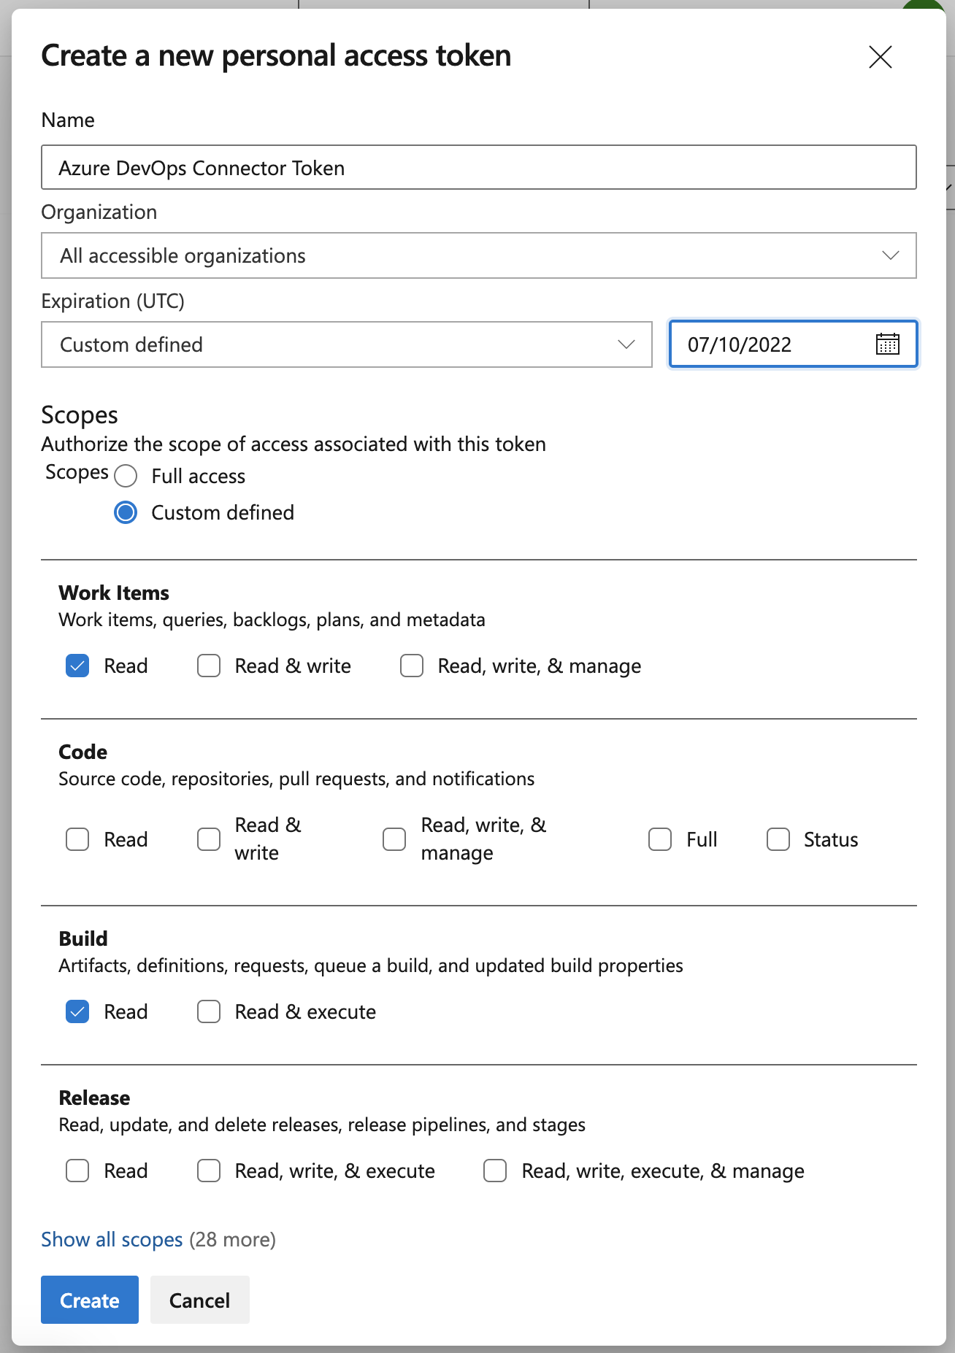The image size is (955, 1353).
Task: Check the Code Full scope checkbox
Action: (660, 839)
